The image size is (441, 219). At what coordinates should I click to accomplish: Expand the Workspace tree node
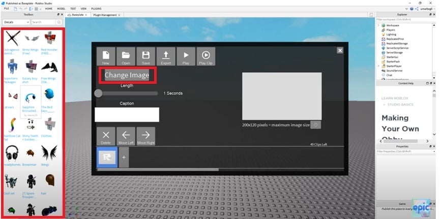tap(378, 25)
